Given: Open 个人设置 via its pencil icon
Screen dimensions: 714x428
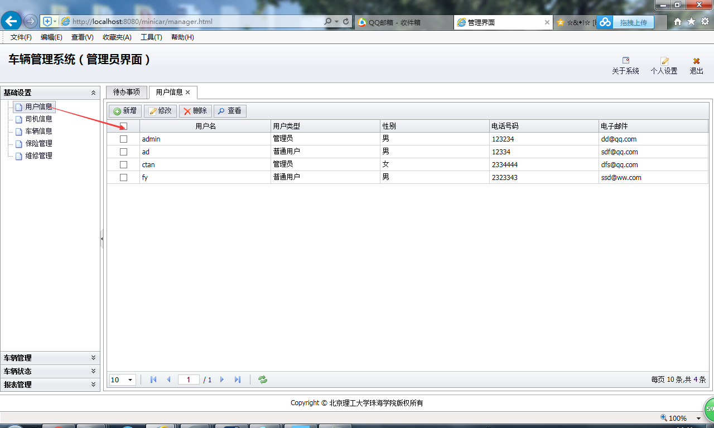Looking at the screenshot, I should (x=664, y=60).
